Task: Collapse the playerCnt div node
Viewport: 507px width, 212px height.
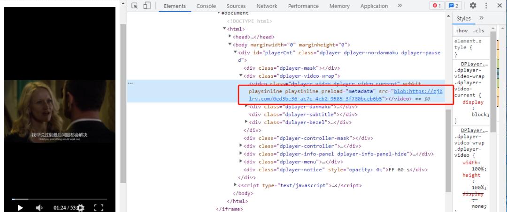Action: click(236, 52)
